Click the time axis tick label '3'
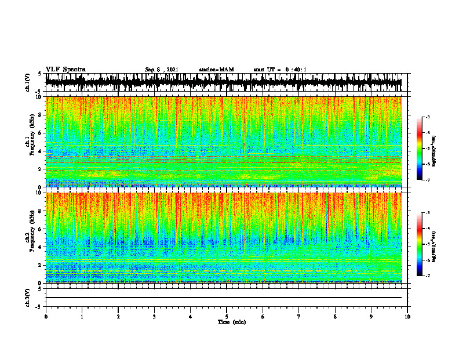459x355 pixels. coord(154,317)
